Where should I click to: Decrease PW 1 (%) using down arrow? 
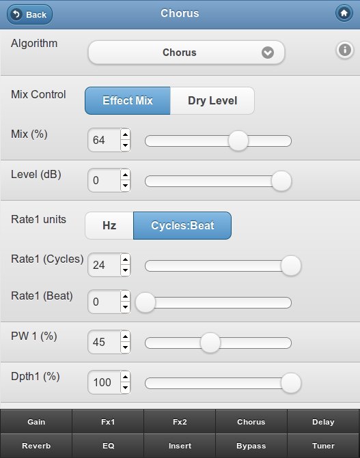(x=125, y=347)
